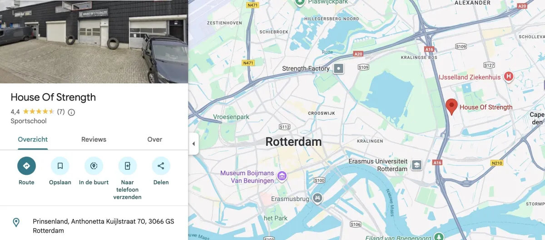This screenshot has width=545, height=240.
Task: Collapse the side panel with arrow
Action: point(193,144)
